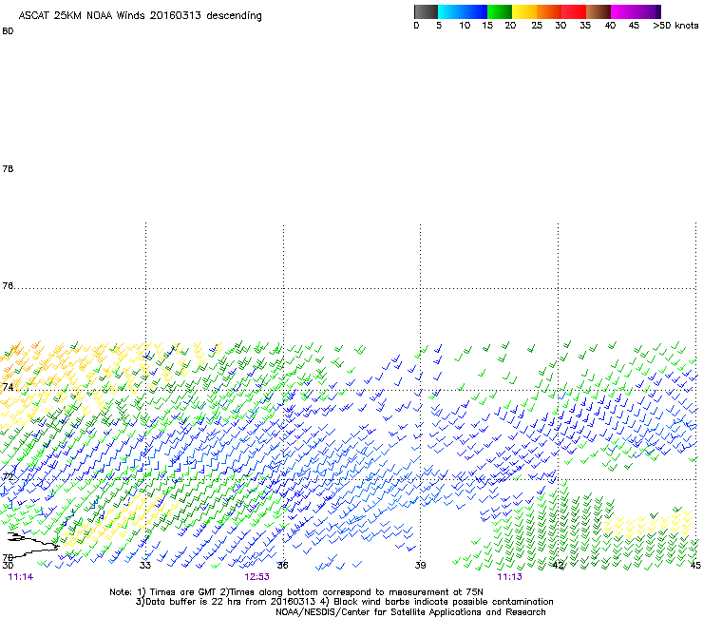Click the latitude label '74' on the left axis

tap(8, 387)
